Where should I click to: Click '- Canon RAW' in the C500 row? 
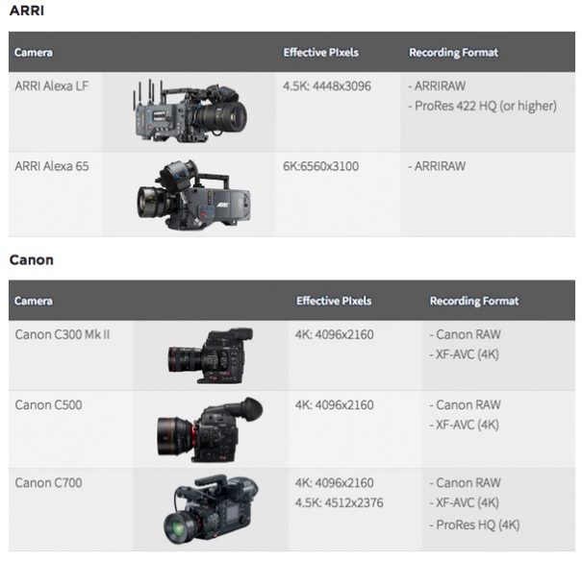465,405
